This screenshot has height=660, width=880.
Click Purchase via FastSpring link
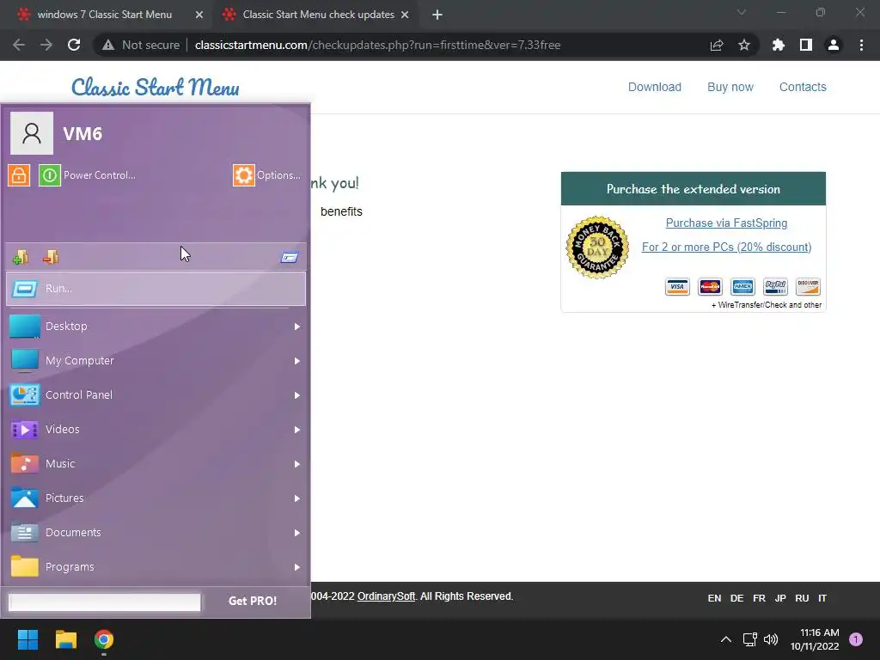[726, 223]
